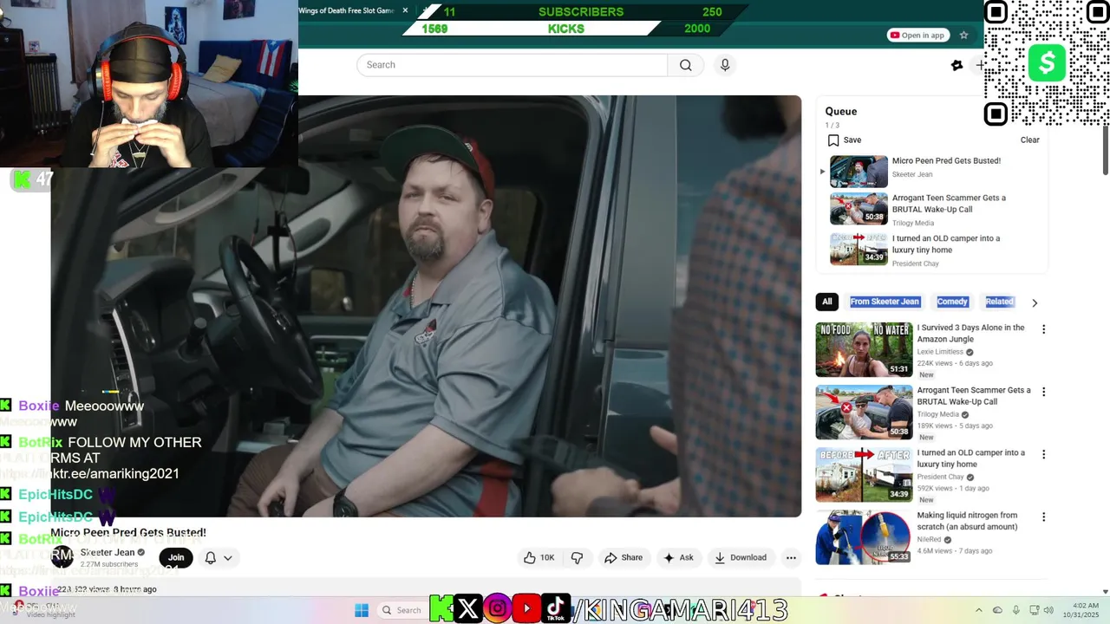Open the liquid nitrogen video thumbnail

(x=864, y=536)
